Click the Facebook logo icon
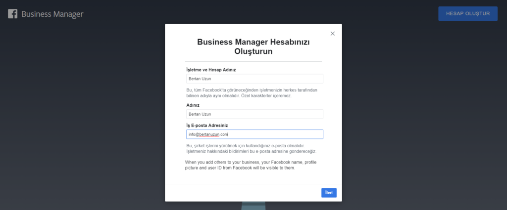Viewport: 507px width, 210px height. click(12, 14)
